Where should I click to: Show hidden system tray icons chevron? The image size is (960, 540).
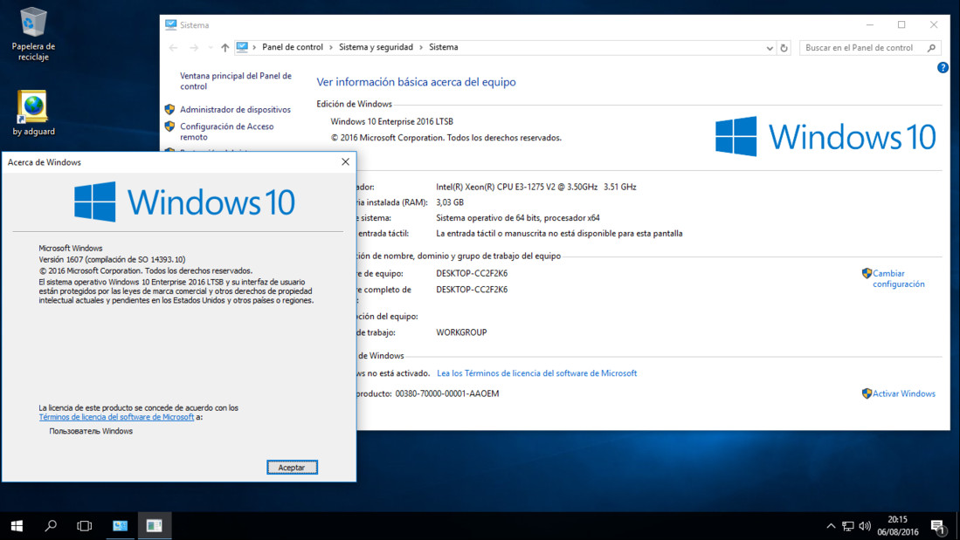(831, 526)
